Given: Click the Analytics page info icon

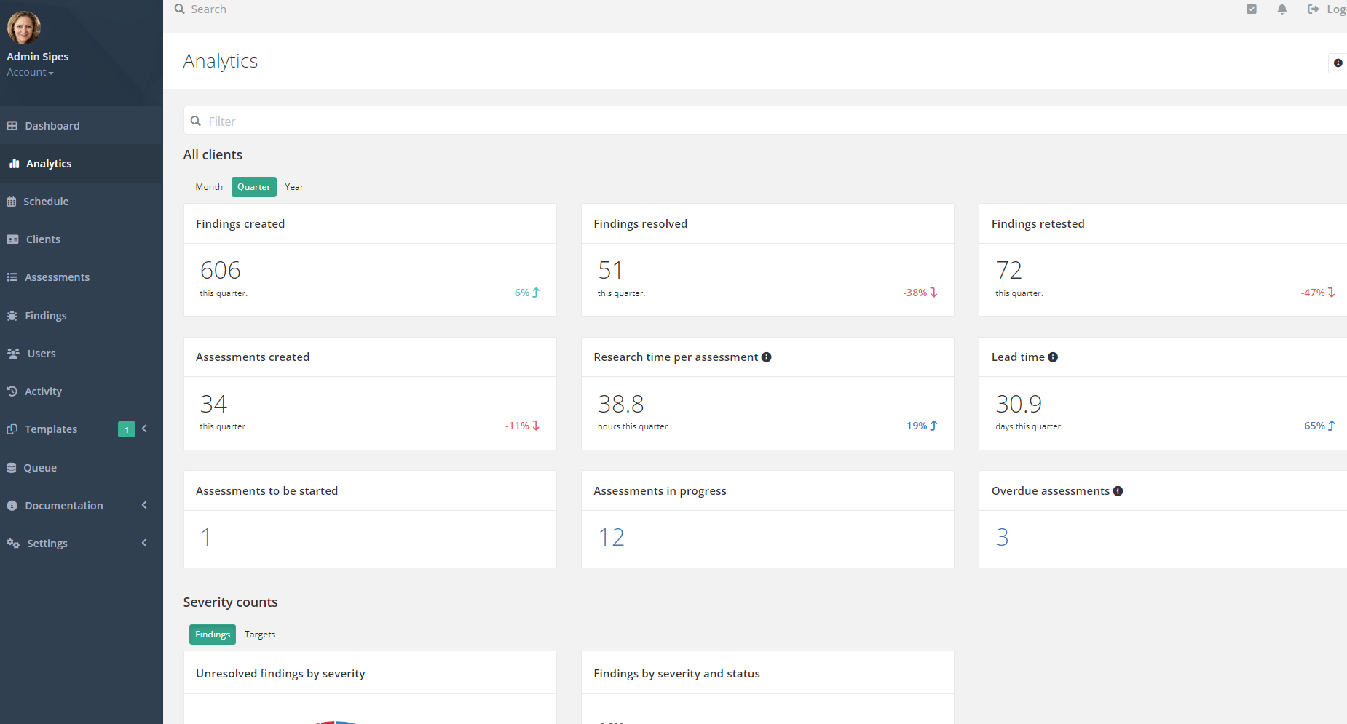Looking at the screenshot, I should pyautogui.click(x=1338, y=63).
